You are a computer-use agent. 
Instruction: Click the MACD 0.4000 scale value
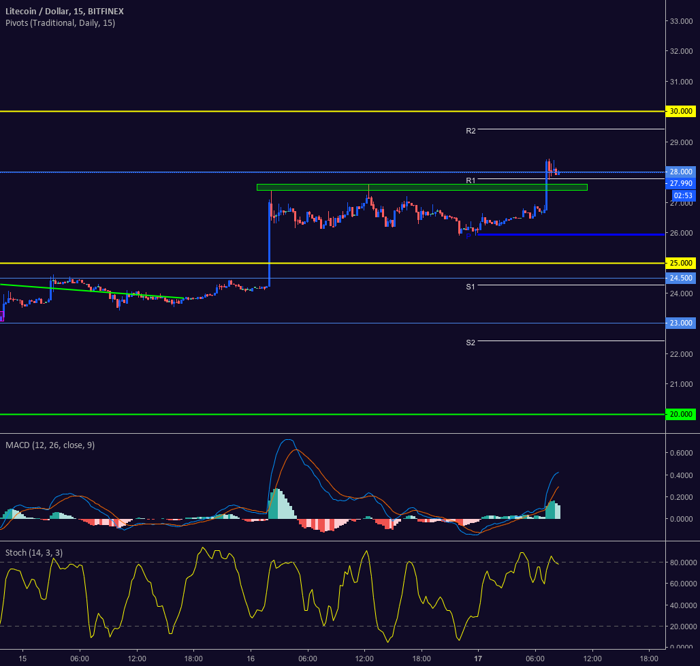(681, 475)
